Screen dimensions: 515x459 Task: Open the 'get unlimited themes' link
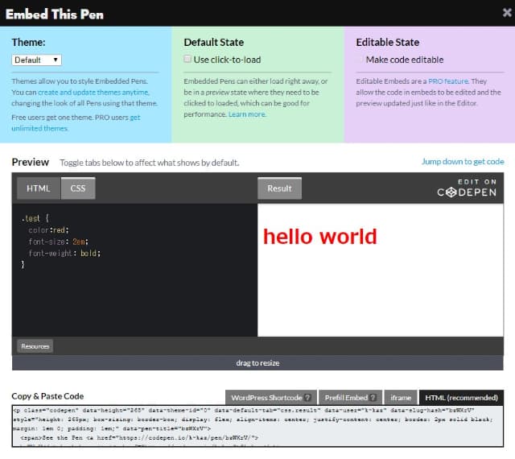(76, 122)
